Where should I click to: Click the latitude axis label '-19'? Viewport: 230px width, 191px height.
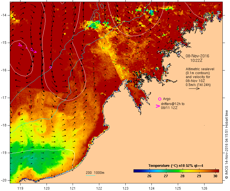click(4, 153)
